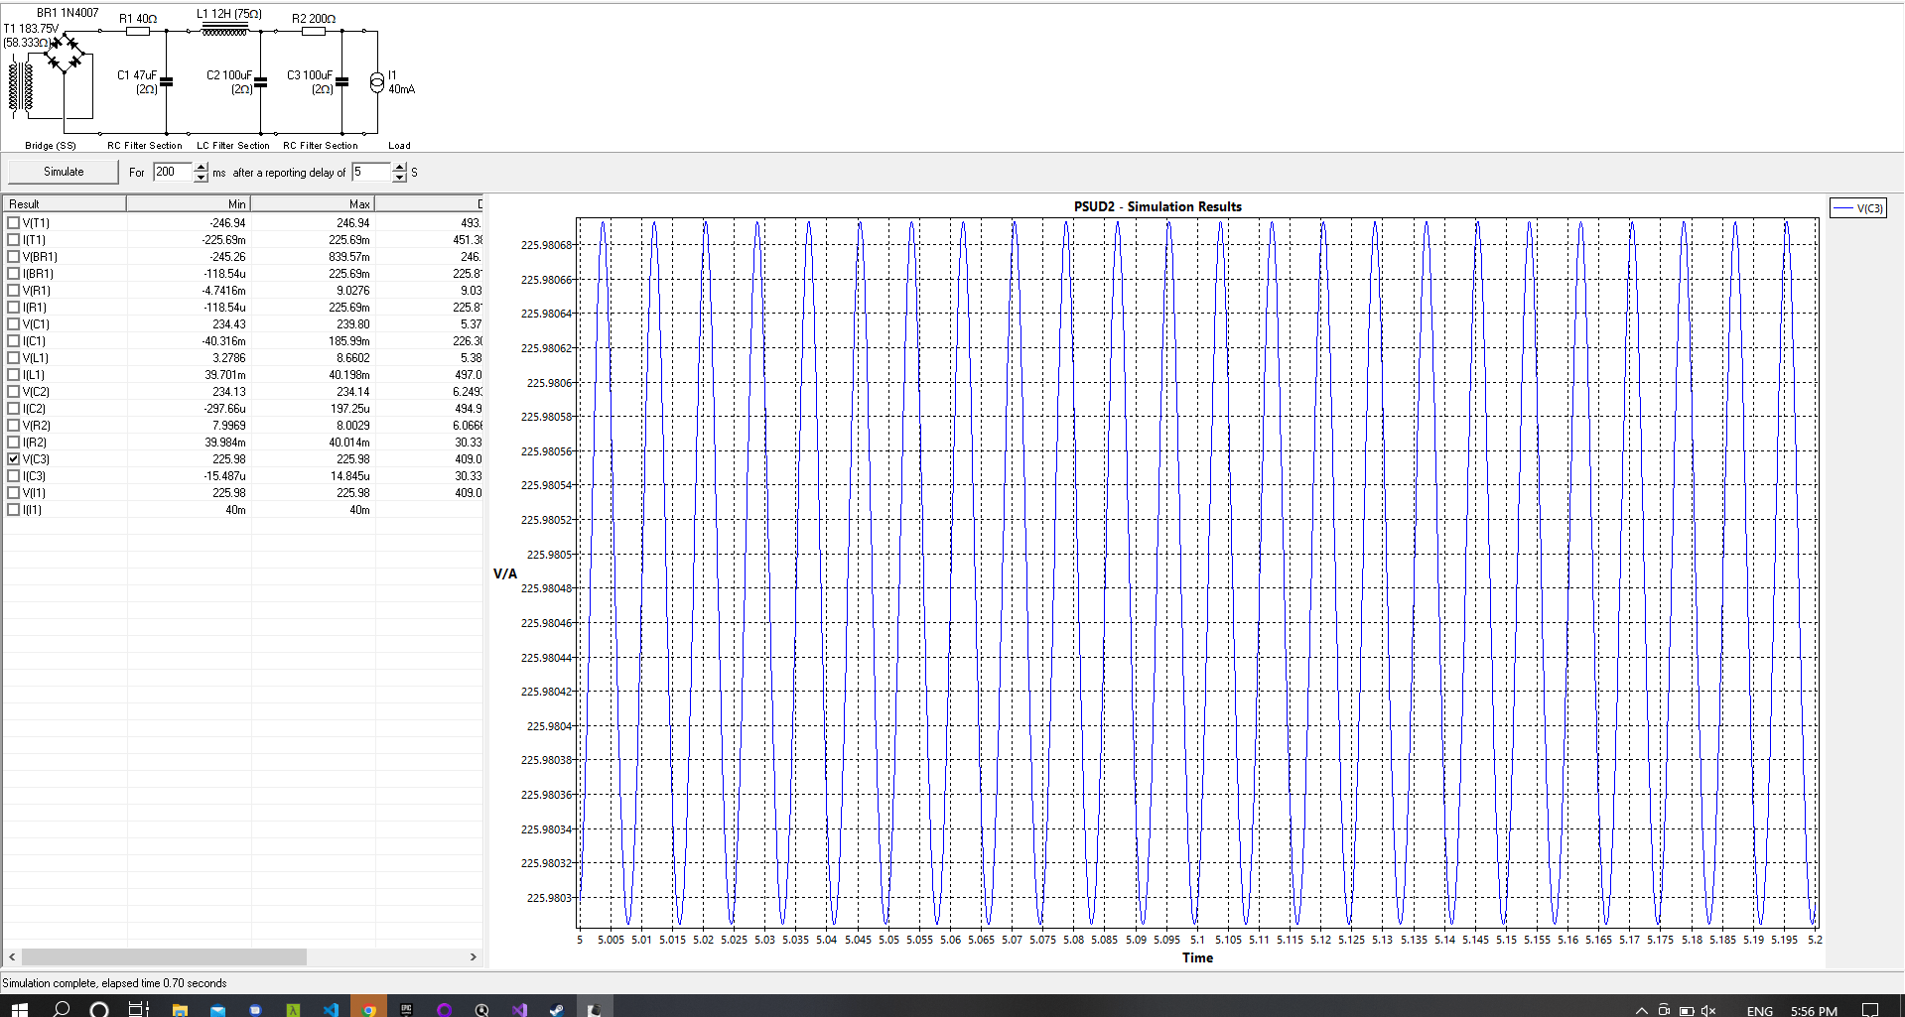Click the I1 40mA current source symbol

click(x=377, y=82)
